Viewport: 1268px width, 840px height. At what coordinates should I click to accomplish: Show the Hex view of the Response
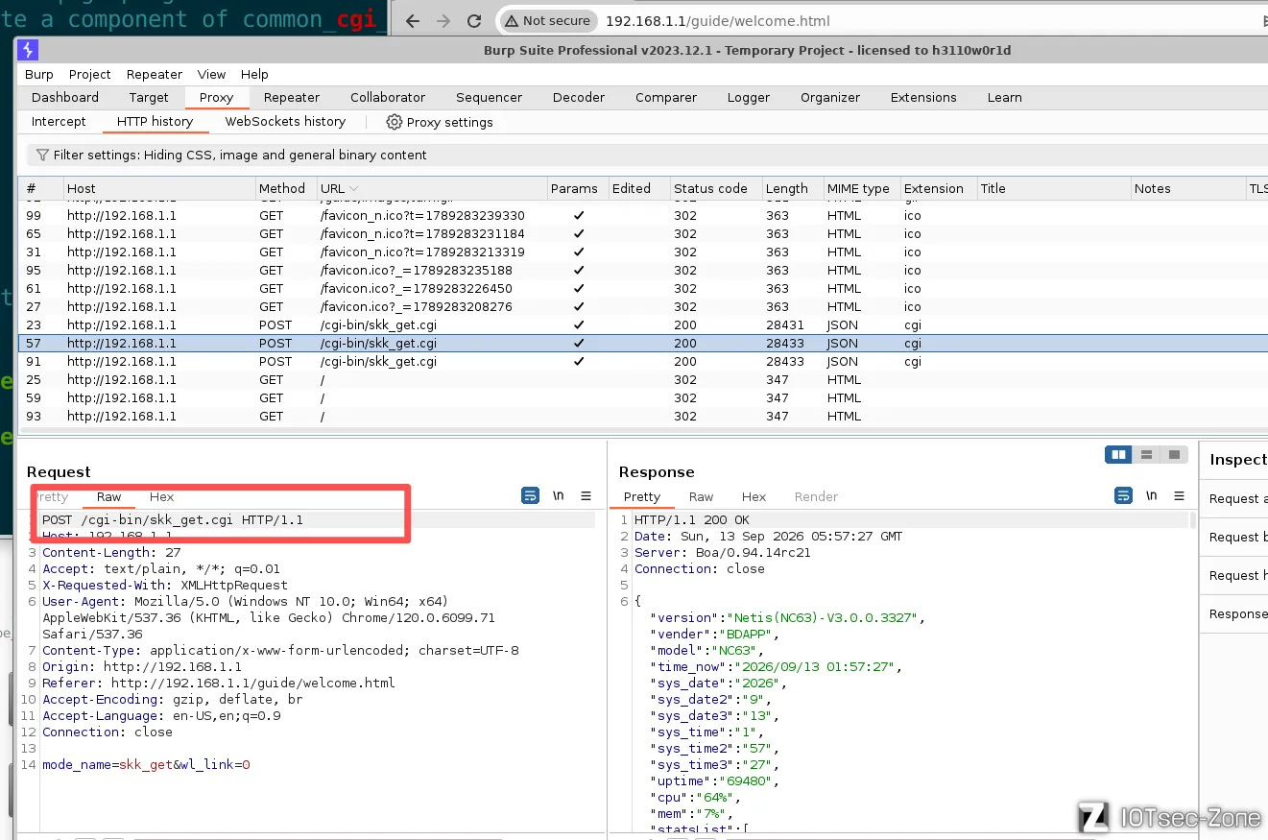754,496
